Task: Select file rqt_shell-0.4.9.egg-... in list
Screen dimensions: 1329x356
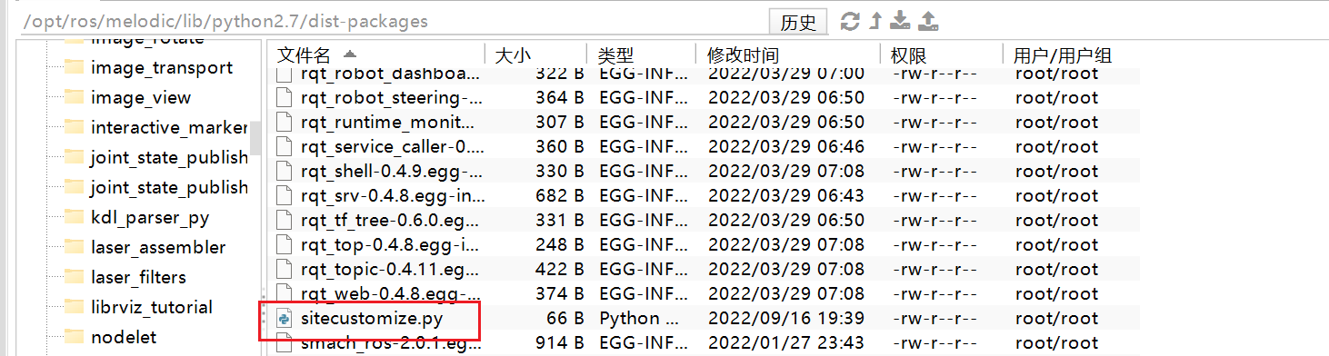Action: pyautogui.click(x=392, y=171)
